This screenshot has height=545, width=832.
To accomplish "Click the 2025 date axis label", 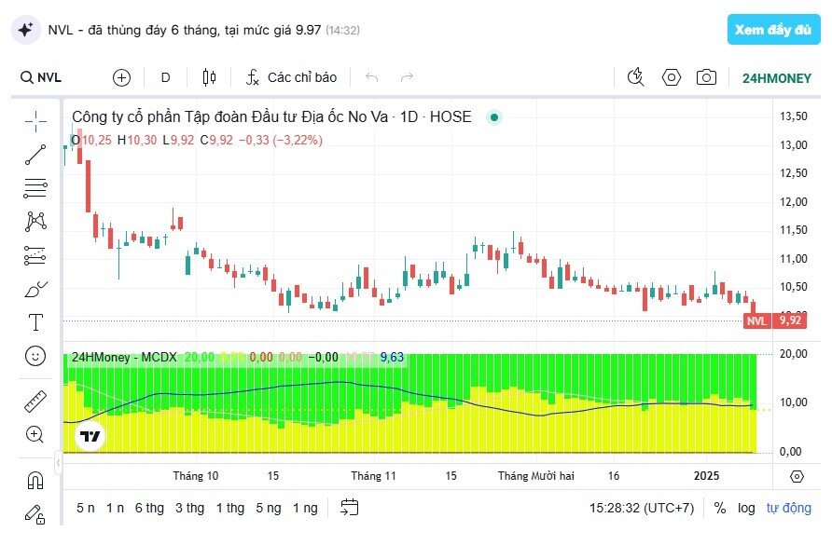I will point(706,476).
